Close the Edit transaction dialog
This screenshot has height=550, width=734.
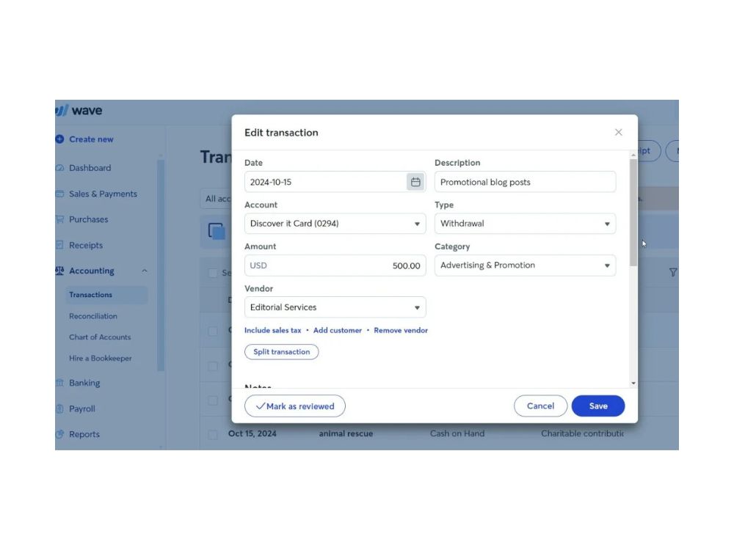coord(618,132)
